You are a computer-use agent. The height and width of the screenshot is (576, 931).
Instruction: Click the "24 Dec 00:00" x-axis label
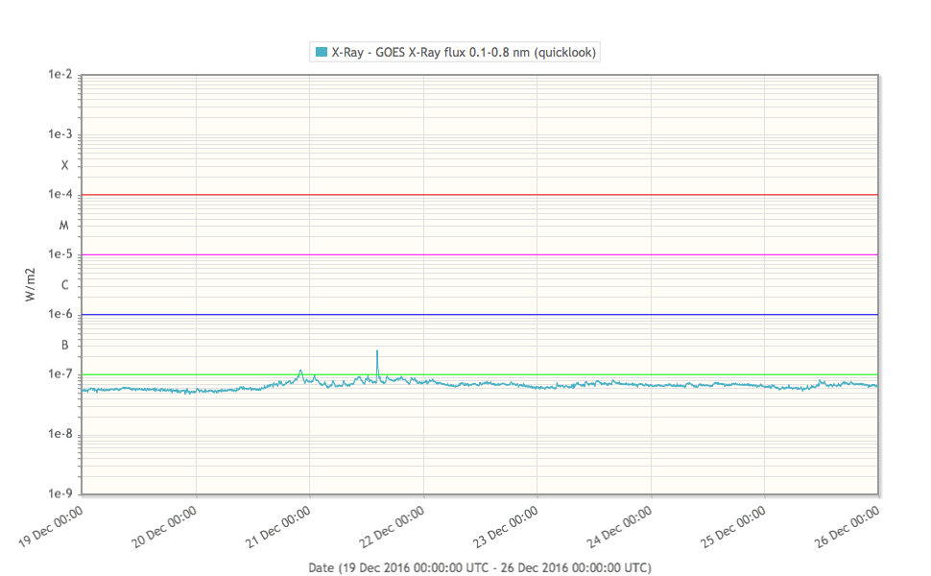pyautogui.click(x=620, y=527)
